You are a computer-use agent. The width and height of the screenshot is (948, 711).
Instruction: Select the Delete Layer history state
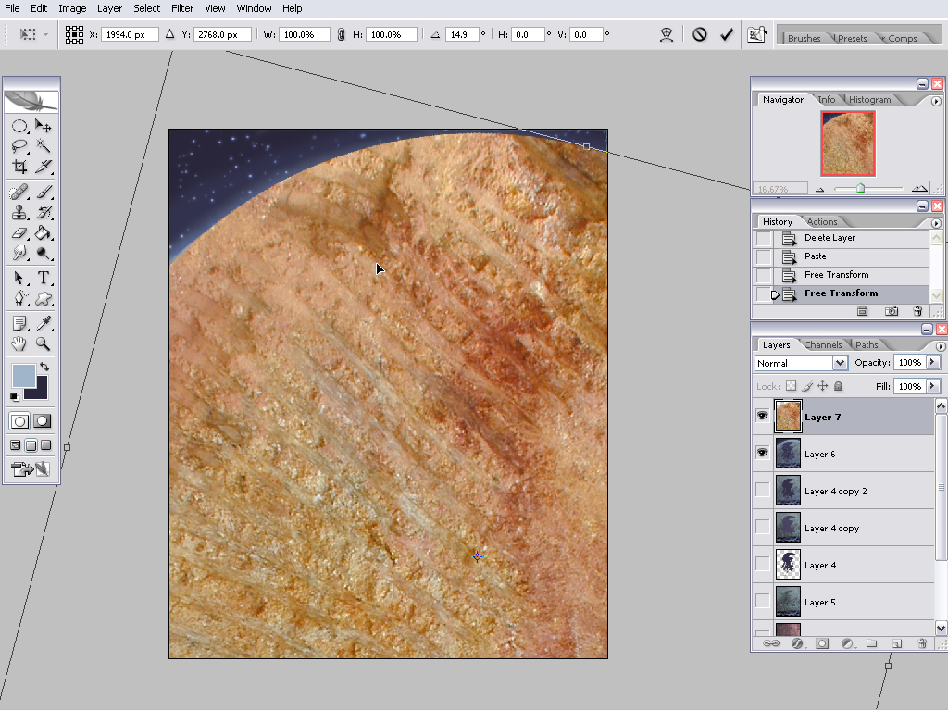[x=841, y=238]
